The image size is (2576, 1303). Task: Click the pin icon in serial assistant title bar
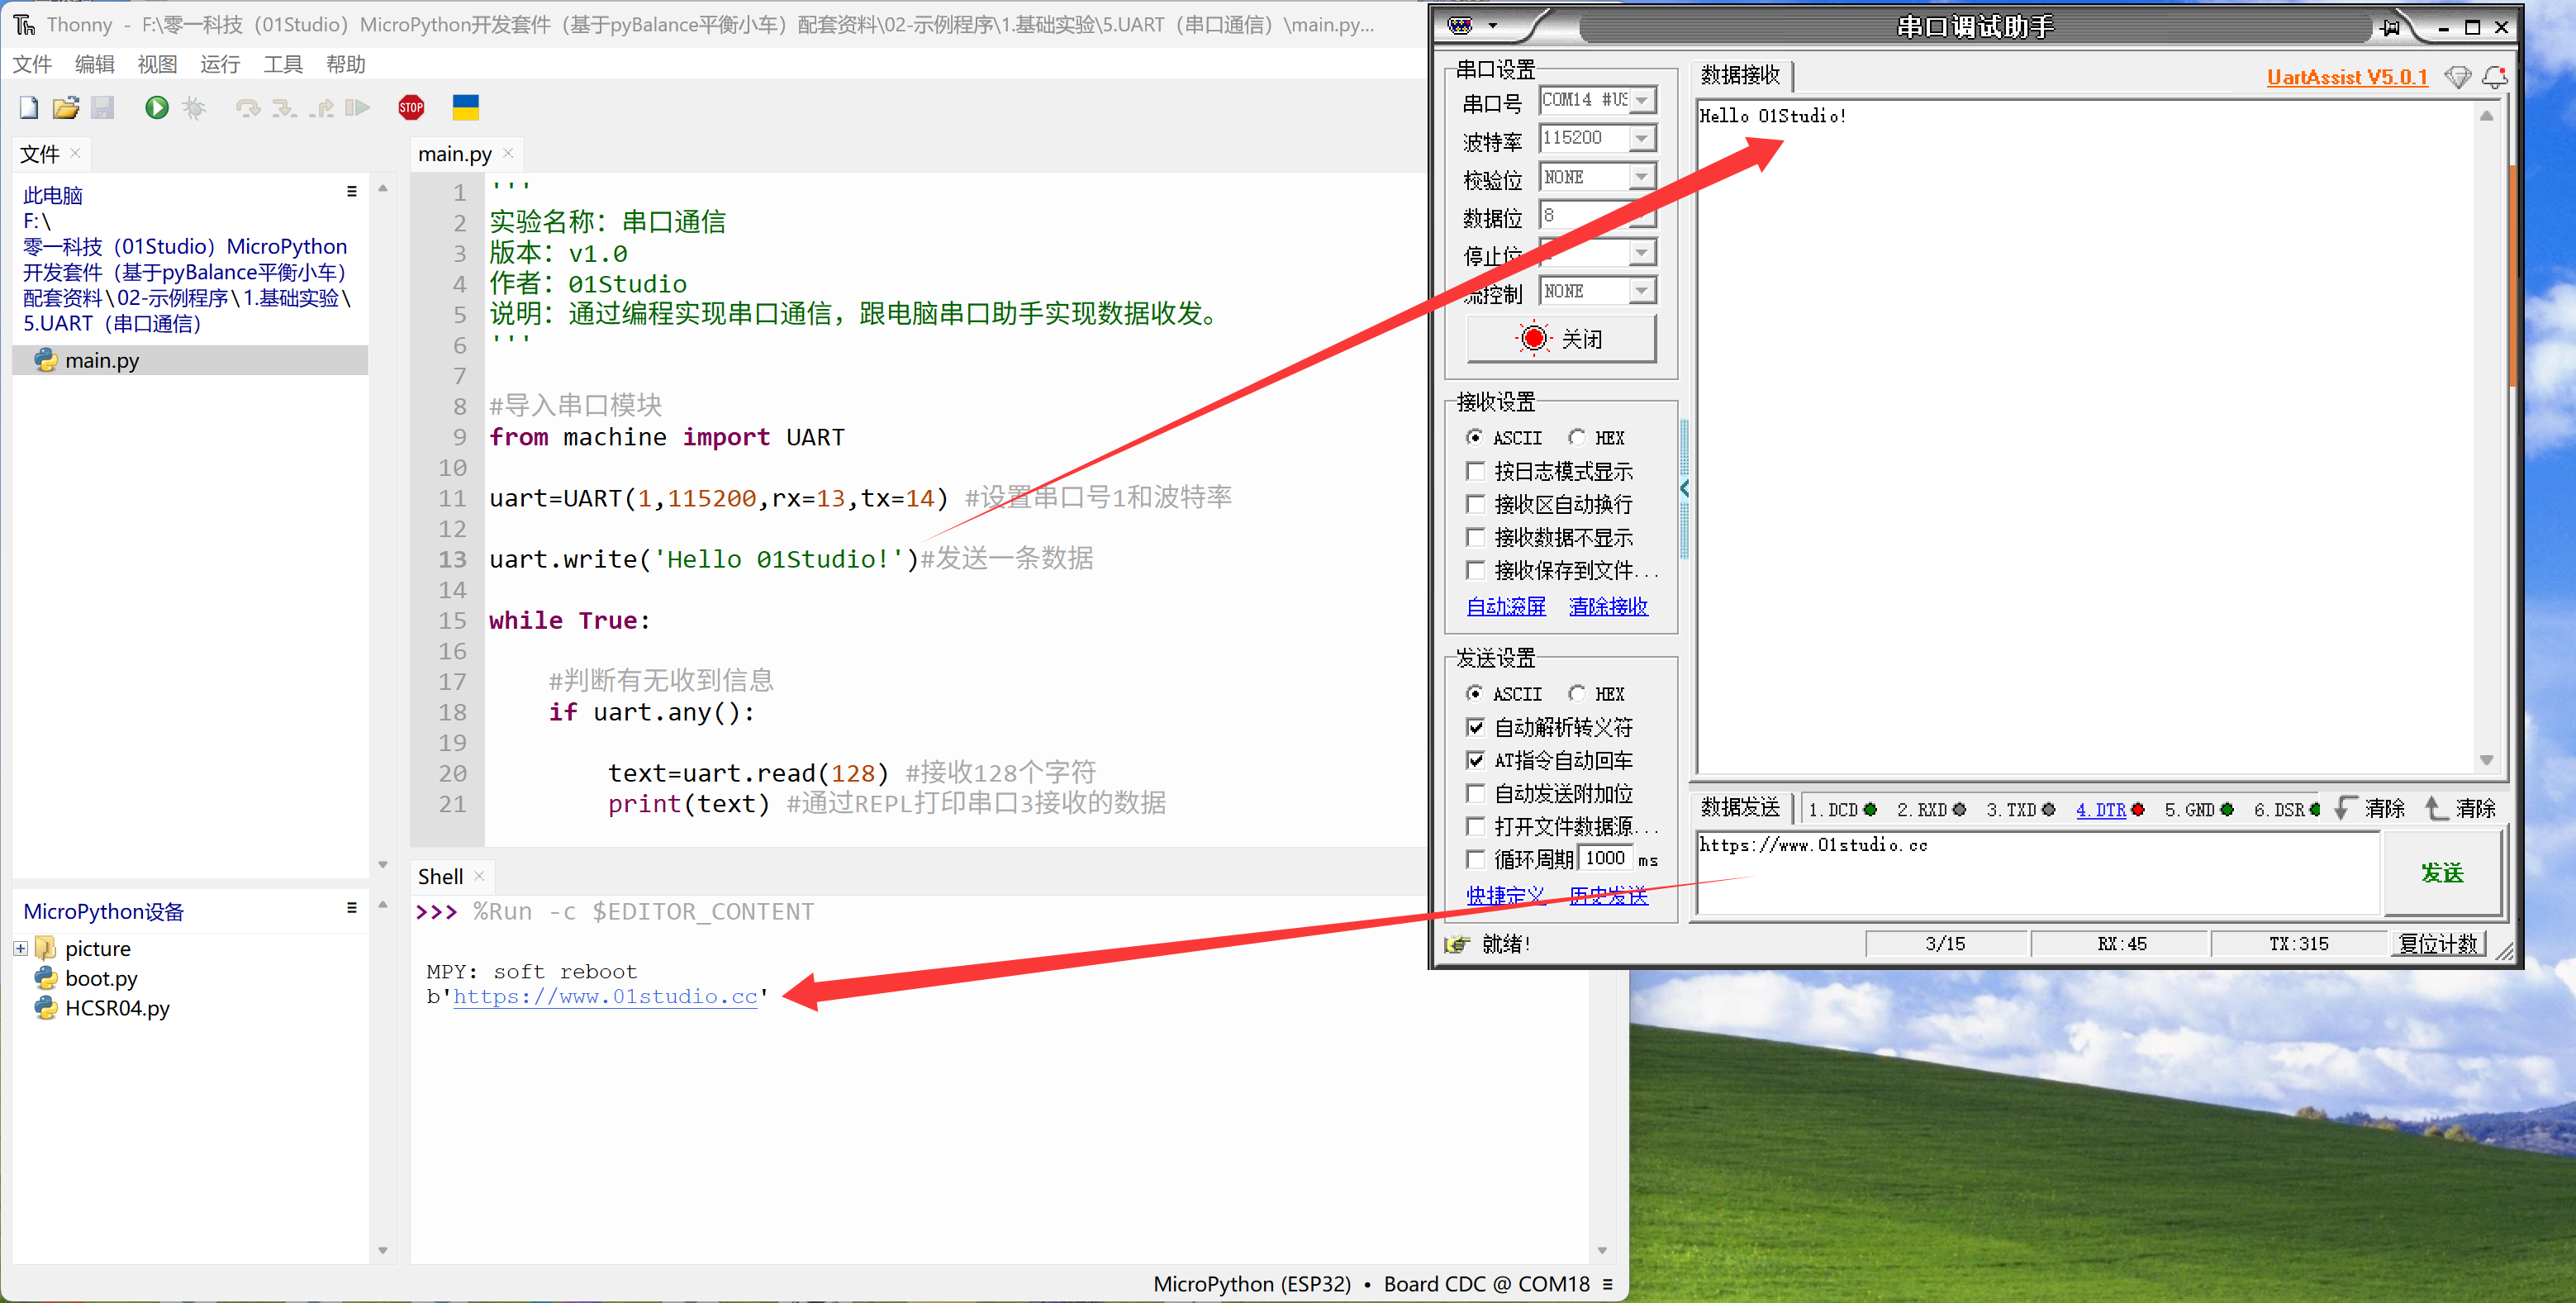[x=2390, y=27]
